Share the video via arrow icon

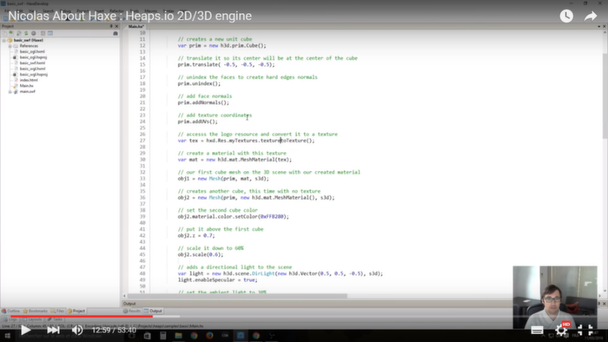tap(591, 16)
